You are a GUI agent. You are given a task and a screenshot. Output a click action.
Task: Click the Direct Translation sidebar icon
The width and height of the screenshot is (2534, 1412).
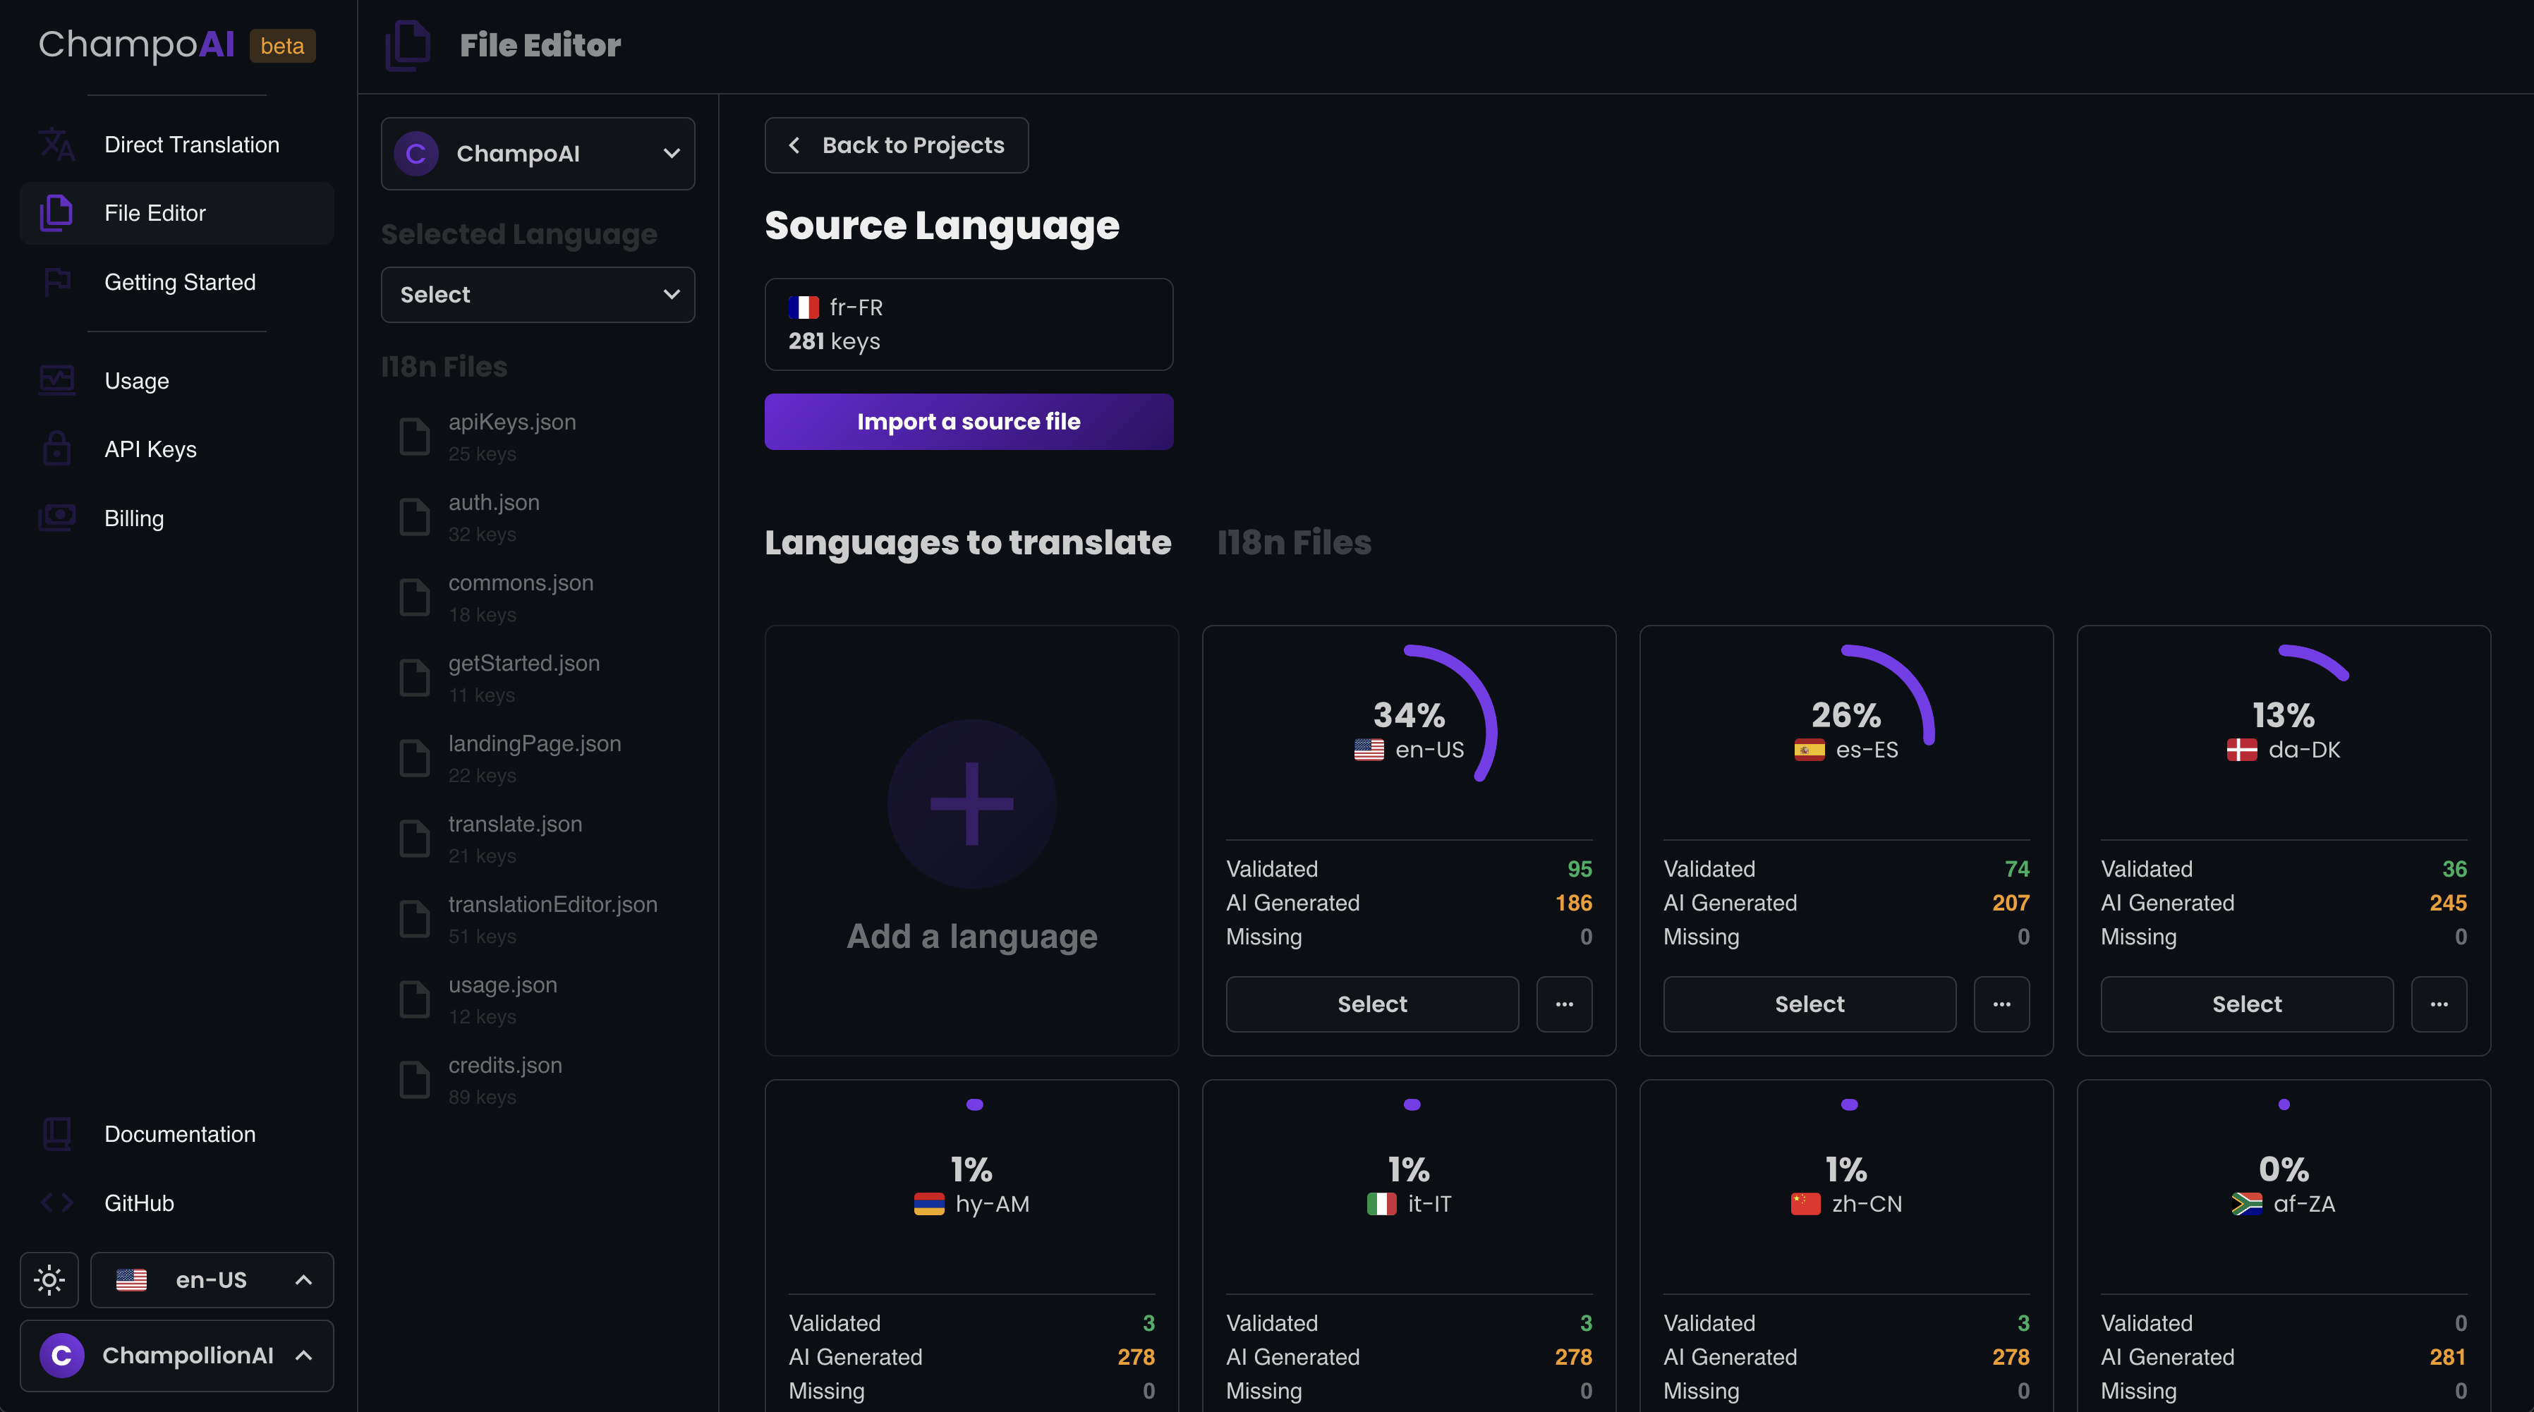pos(56,145)
